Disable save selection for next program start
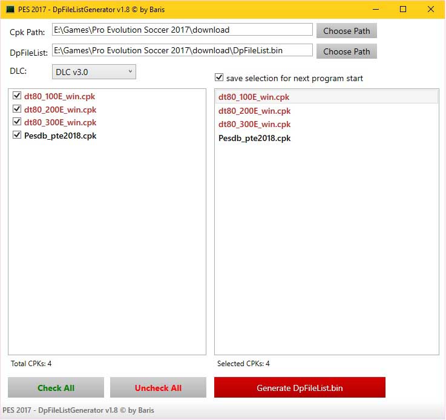 click(x=219, y=77)
